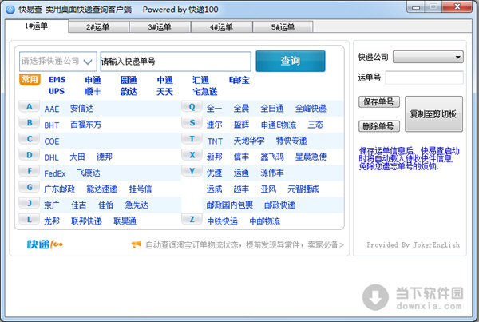Select 联邦快递 courier
The width and height of the screenshot is (479, 322).
(x=86, y=221)
